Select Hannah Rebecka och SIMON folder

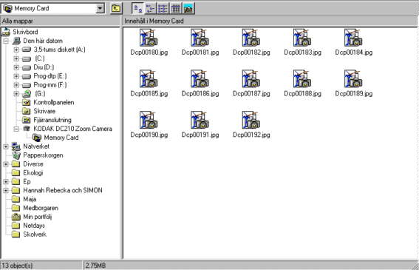click(63, 190)
